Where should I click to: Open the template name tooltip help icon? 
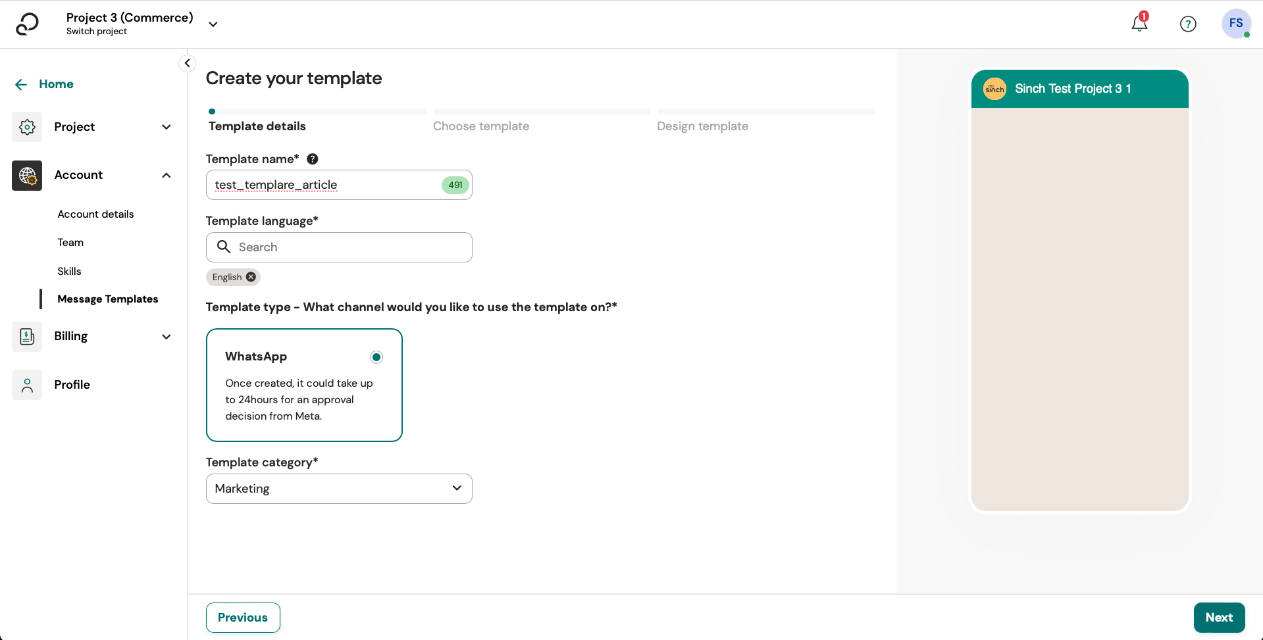click(312, 159)
